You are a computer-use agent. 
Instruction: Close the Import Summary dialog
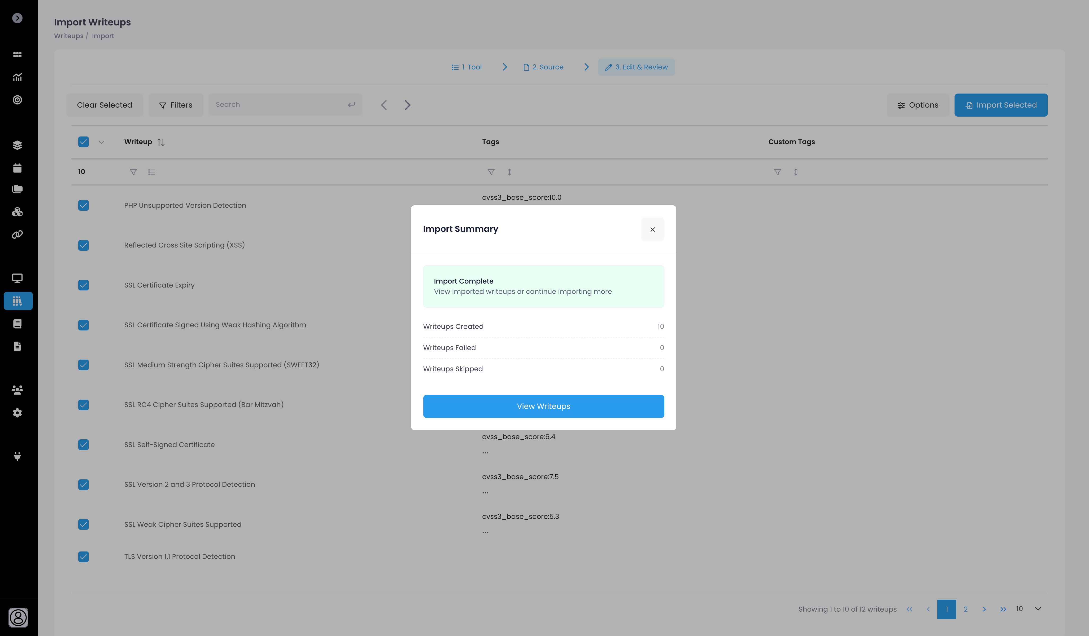652,229
